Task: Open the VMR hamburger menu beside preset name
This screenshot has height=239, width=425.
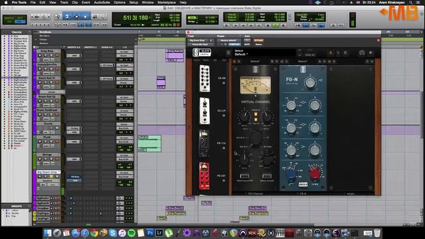Action: coord(228,53)
